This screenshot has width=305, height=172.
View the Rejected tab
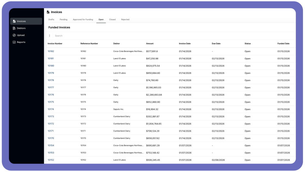(x=125, y=20)
